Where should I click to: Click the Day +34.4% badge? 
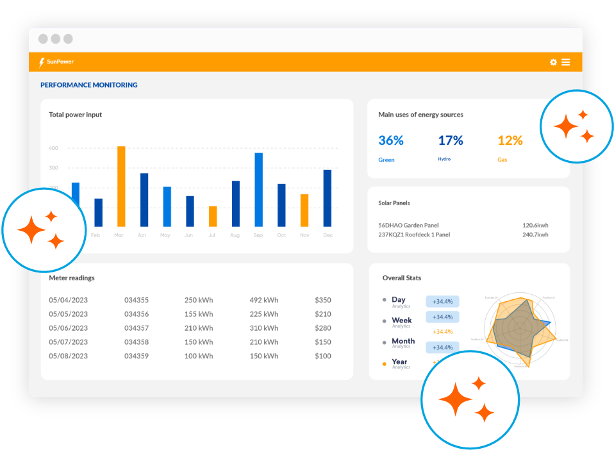coord(442,301)
